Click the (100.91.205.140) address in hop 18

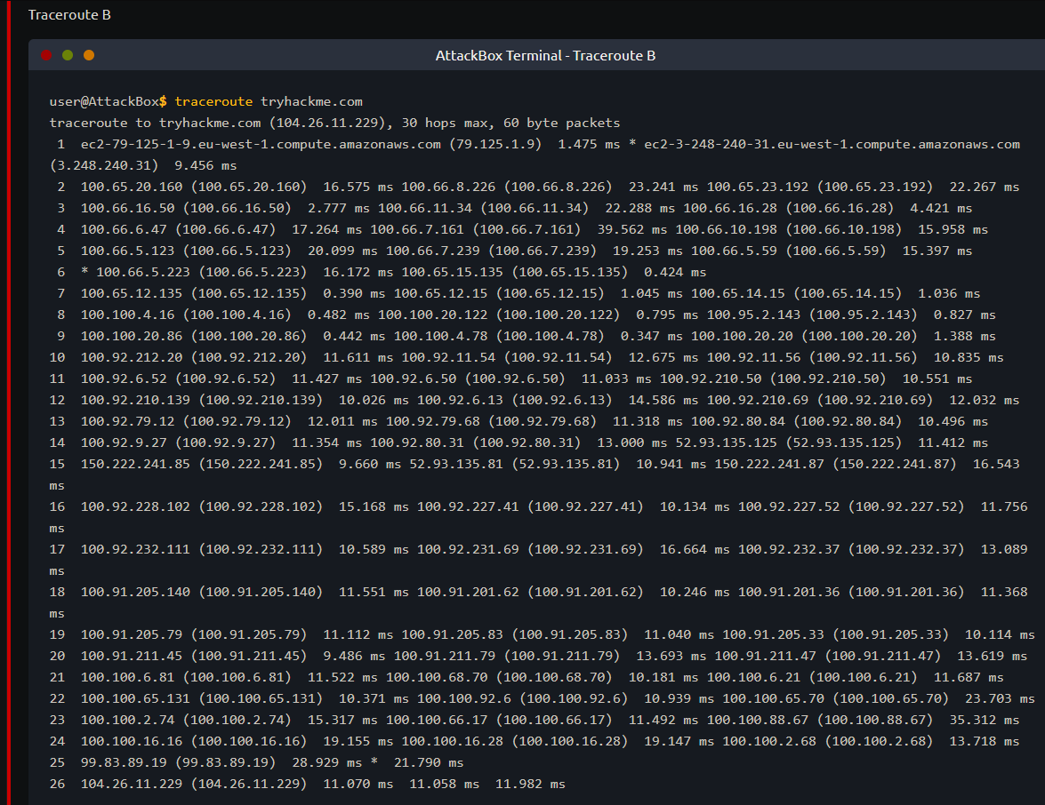coord(261,592)
